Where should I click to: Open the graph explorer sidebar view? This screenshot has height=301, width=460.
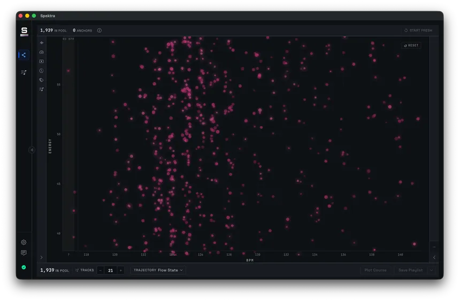pos(24,55)
